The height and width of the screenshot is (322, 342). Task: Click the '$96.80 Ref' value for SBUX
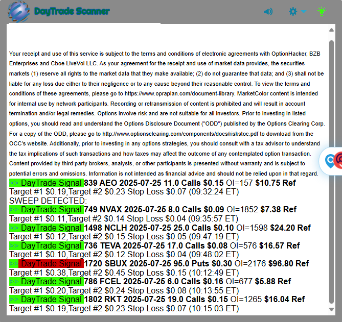288,263
